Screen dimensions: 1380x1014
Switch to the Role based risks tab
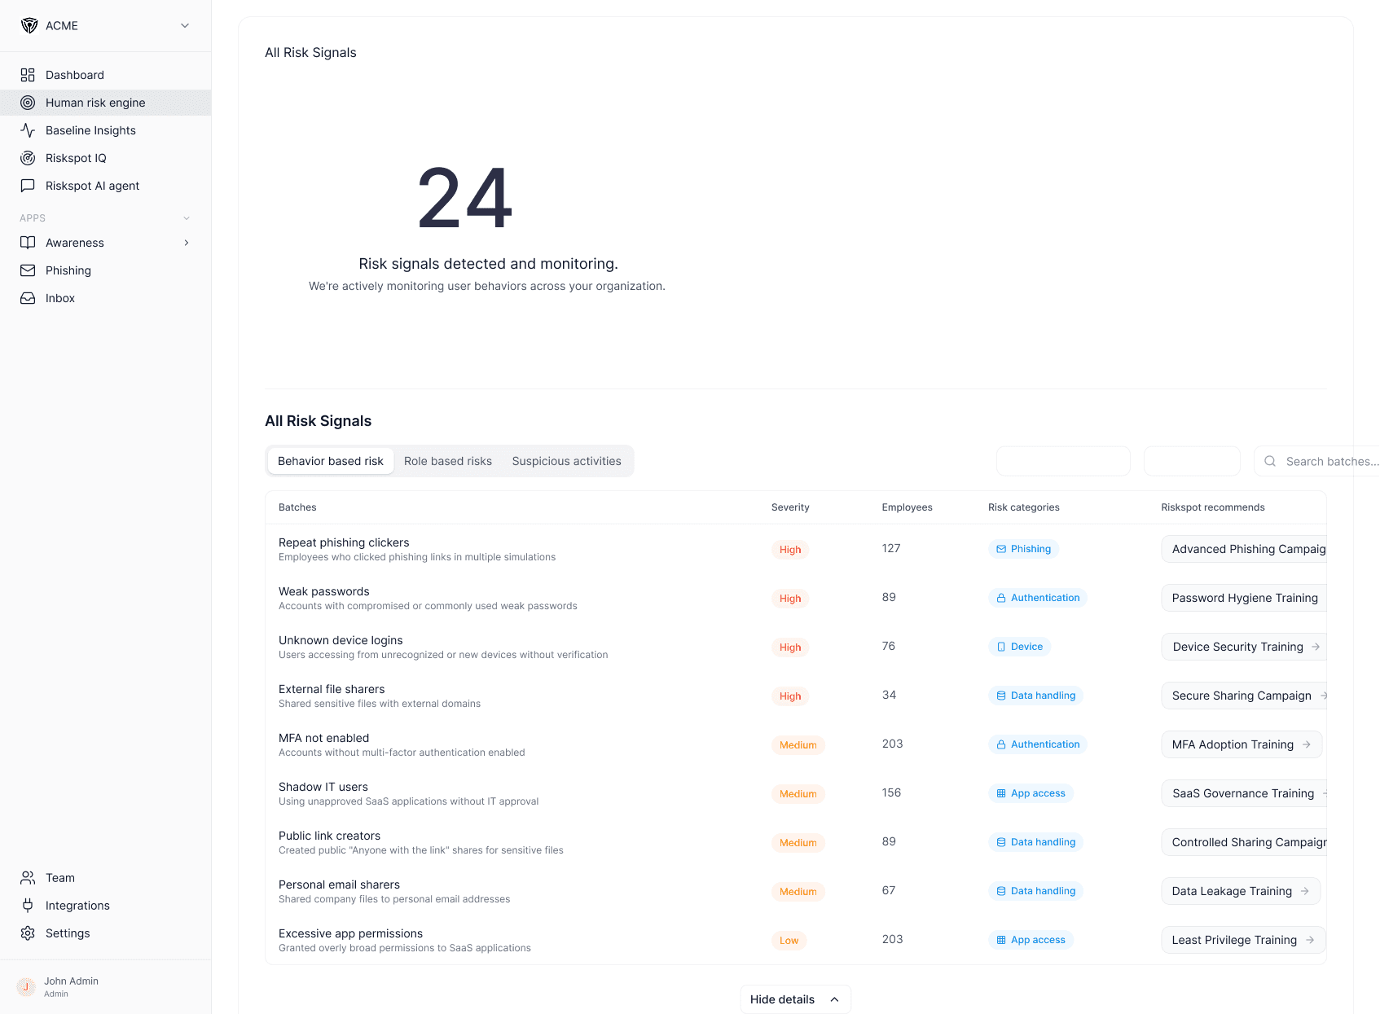click(447, 460)
